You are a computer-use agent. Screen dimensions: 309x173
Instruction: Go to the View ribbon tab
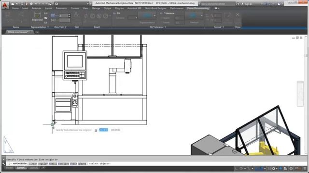coord(85,8)
